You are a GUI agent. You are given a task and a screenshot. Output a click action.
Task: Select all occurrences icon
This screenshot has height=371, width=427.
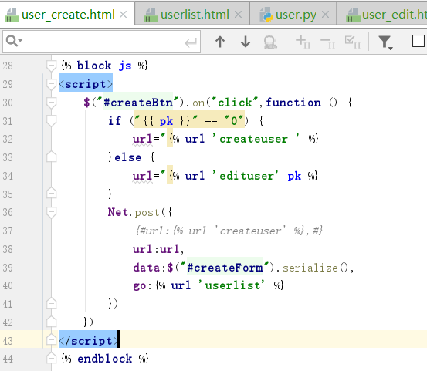[353, 42]
